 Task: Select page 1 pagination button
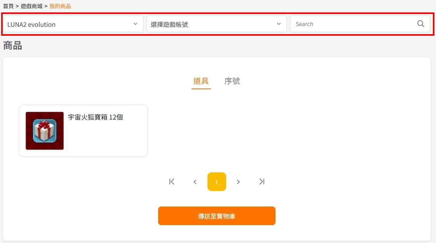pyautogui.click(x=217, y=182)
